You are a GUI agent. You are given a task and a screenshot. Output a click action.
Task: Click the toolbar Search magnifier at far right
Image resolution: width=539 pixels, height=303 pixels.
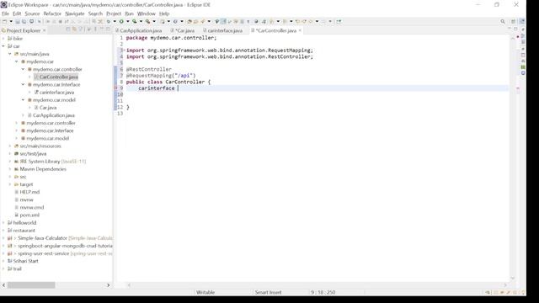click(x=503, y=21)
